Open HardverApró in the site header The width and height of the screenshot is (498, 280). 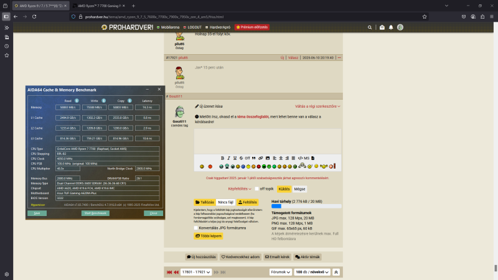217,27
